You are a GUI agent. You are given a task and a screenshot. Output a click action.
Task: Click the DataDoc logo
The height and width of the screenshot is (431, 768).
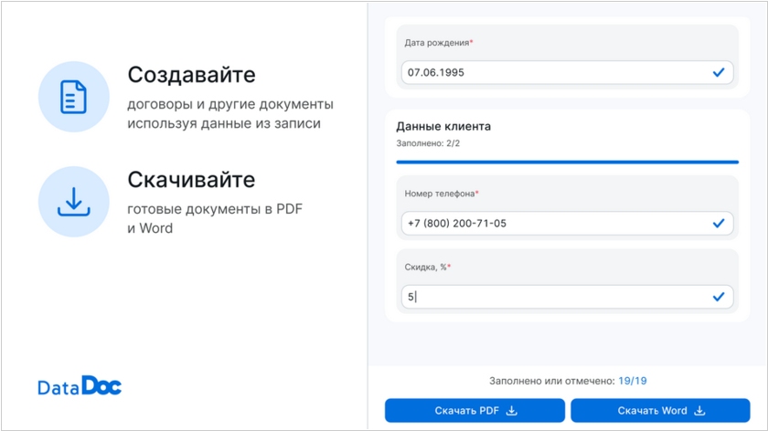point(80,386)
